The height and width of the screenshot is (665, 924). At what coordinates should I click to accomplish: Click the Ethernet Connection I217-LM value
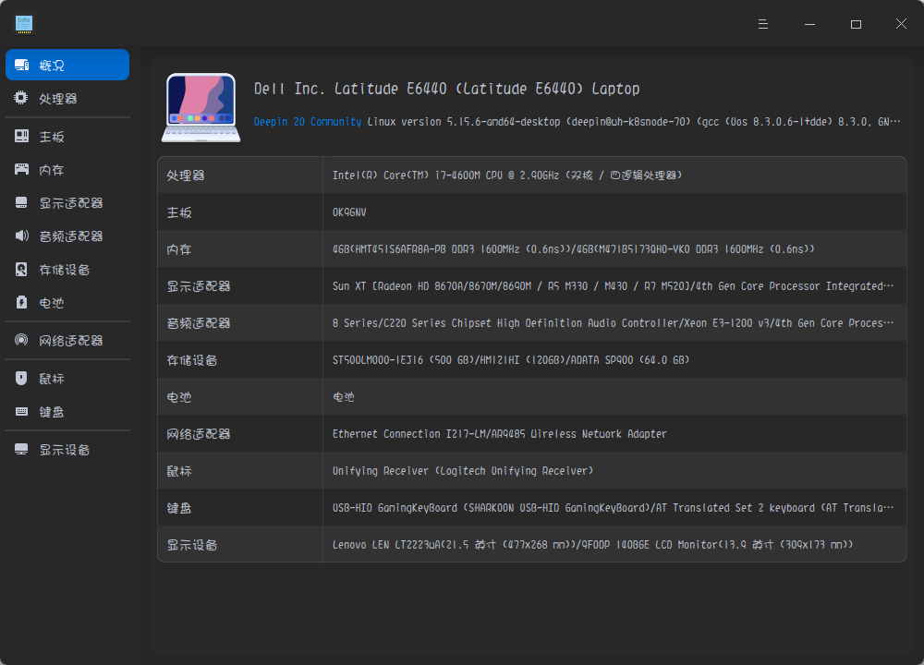pos(499,434)
